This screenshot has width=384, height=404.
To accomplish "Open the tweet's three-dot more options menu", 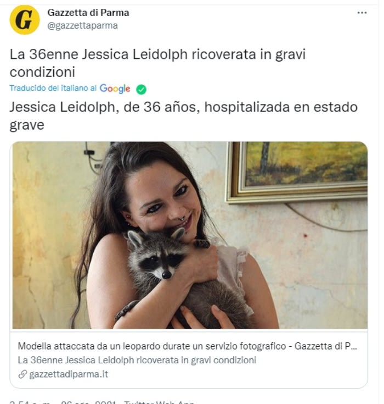I will (x=362, y=13).
